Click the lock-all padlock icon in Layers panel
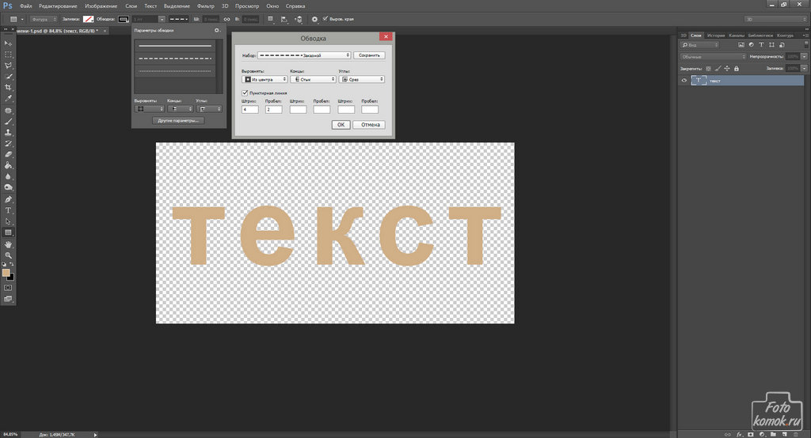This screenshot has height=438, width=811. 736,69
